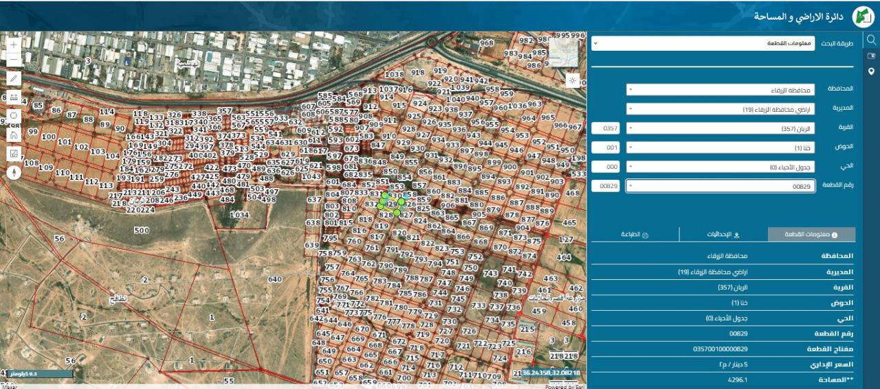Click the parcel code field showing 00829
The width and height of the screenshot is (880, 389).
click(606, 186)
